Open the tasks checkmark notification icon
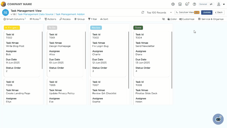Screen dimensions: 227x128 (187, 4)
